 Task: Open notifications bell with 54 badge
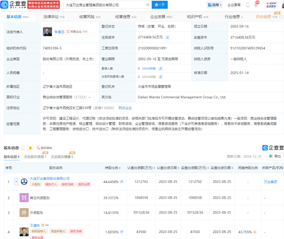click(x=256, y=5)
